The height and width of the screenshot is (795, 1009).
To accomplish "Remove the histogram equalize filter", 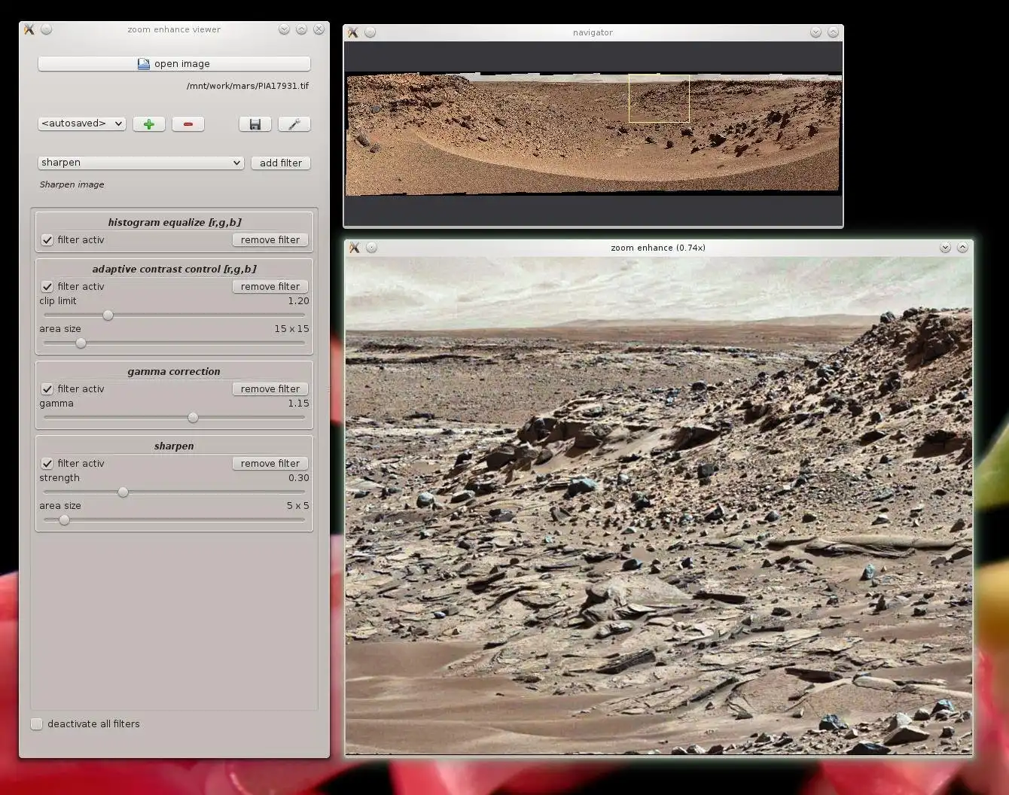I will point(270,240).
